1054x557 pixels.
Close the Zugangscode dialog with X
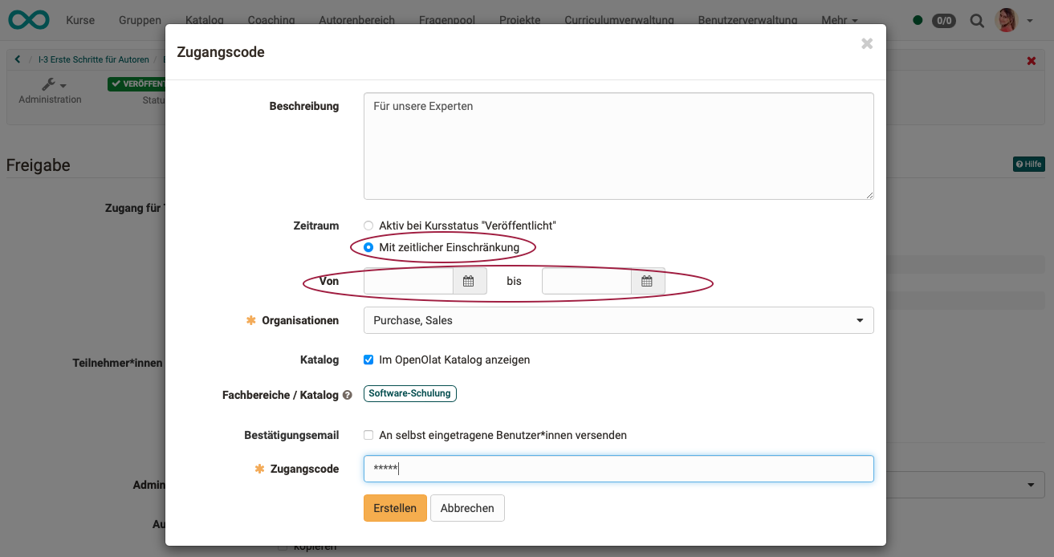click(x=867, y=44)
